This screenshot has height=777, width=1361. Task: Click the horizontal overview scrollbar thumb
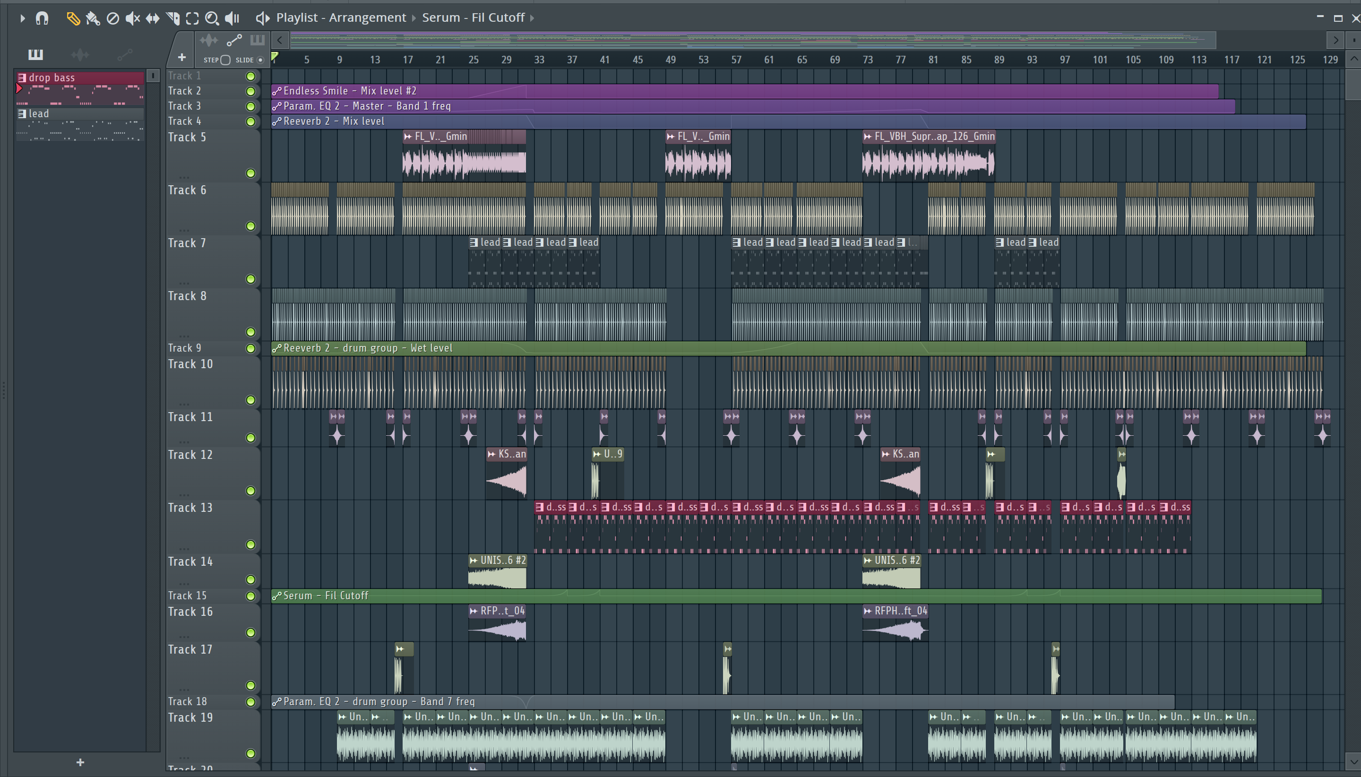[x=752, y=40]
